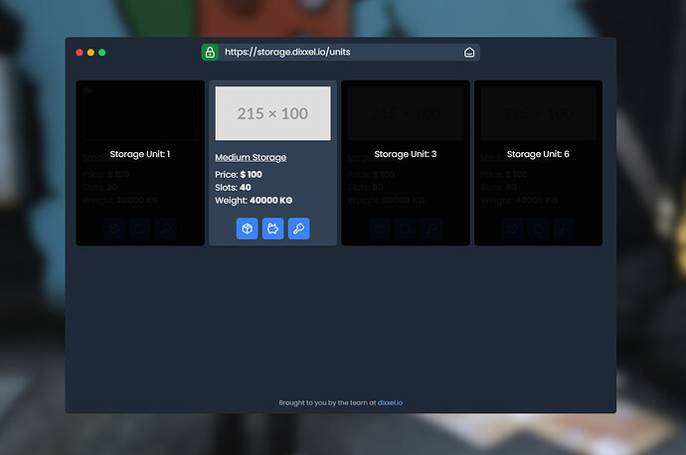Click the 'Brought to you by the team at' text
The image size is (686, 455).
coord(328,402)
